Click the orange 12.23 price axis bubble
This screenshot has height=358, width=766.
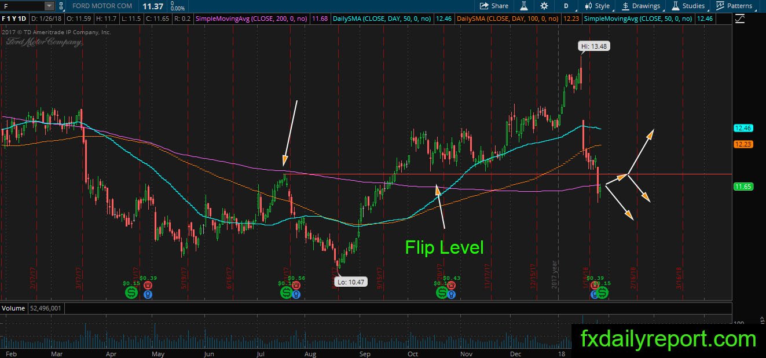click(x=742, y=145)
